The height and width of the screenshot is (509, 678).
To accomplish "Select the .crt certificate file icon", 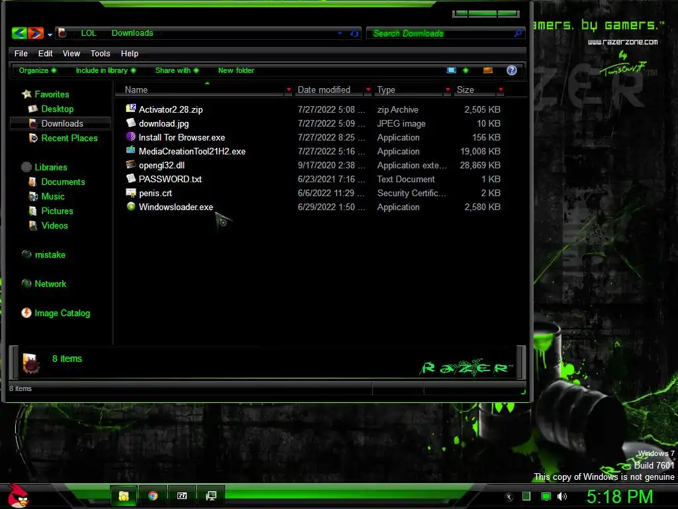I will click(x=130, y=193).
